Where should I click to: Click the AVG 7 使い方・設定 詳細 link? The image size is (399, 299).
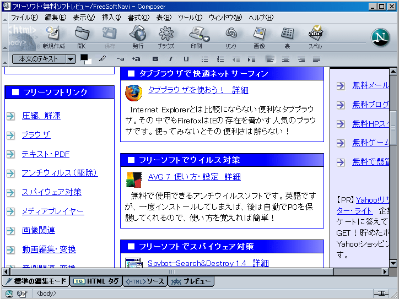pos(195,177)
